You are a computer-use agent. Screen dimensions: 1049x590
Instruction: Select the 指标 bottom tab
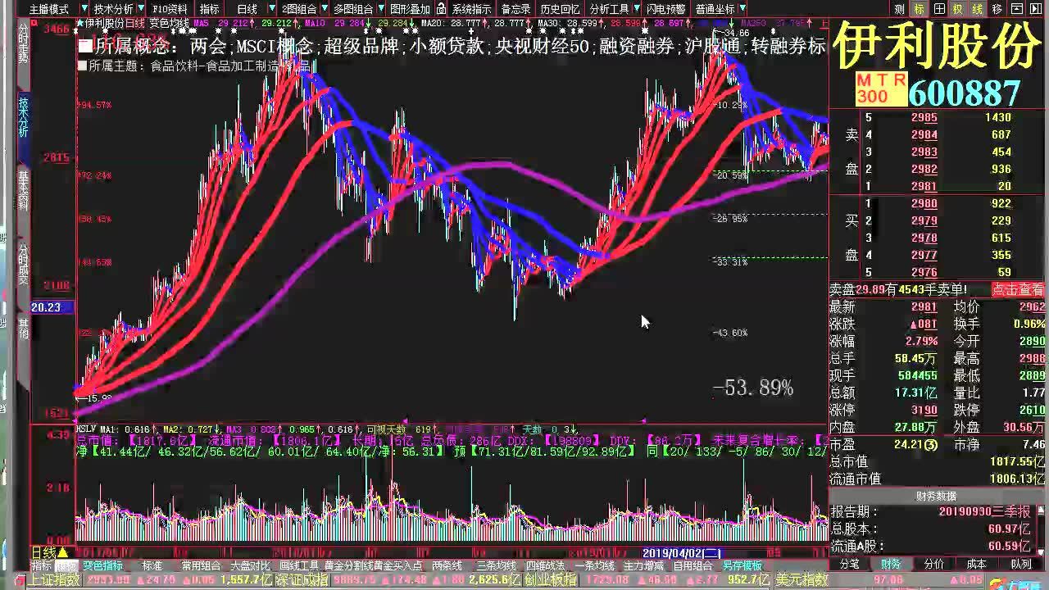click(x=41, y=565)
